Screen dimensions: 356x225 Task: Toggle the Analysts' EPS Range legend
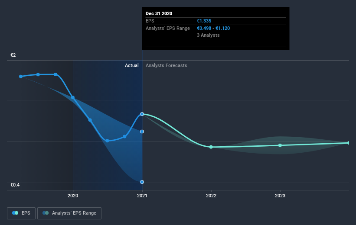pos(69,213)
